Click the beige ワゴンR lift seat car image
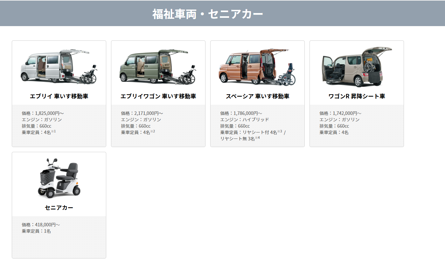Viewport: 445px width, 262px height. pos(357,67)
